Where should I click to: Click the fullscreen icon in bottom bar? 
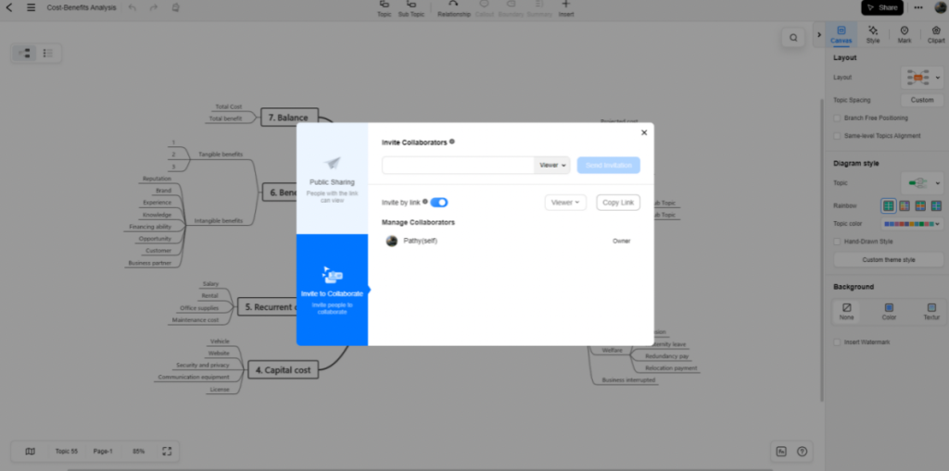tap(167, 452)
